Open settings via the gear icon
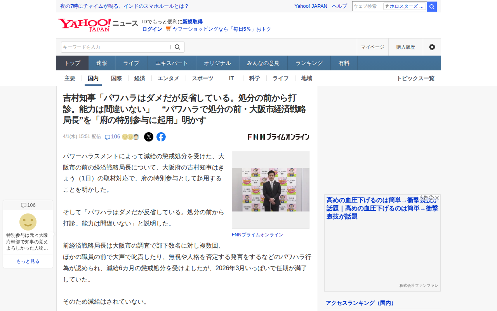The width and height of the screenshot is (497, 311). (x=432, y=47)
